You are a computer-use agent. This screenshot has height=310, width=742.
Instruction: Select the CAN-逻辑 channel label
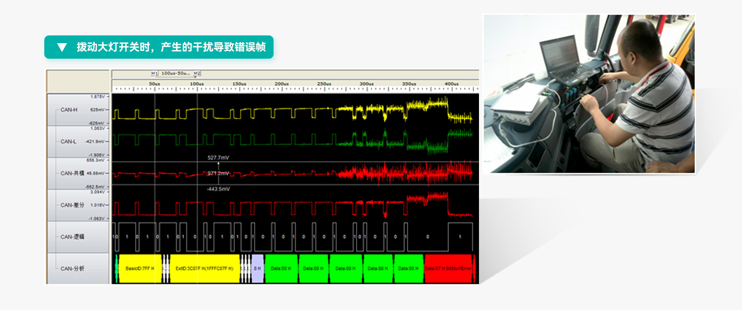pos(72,236)
